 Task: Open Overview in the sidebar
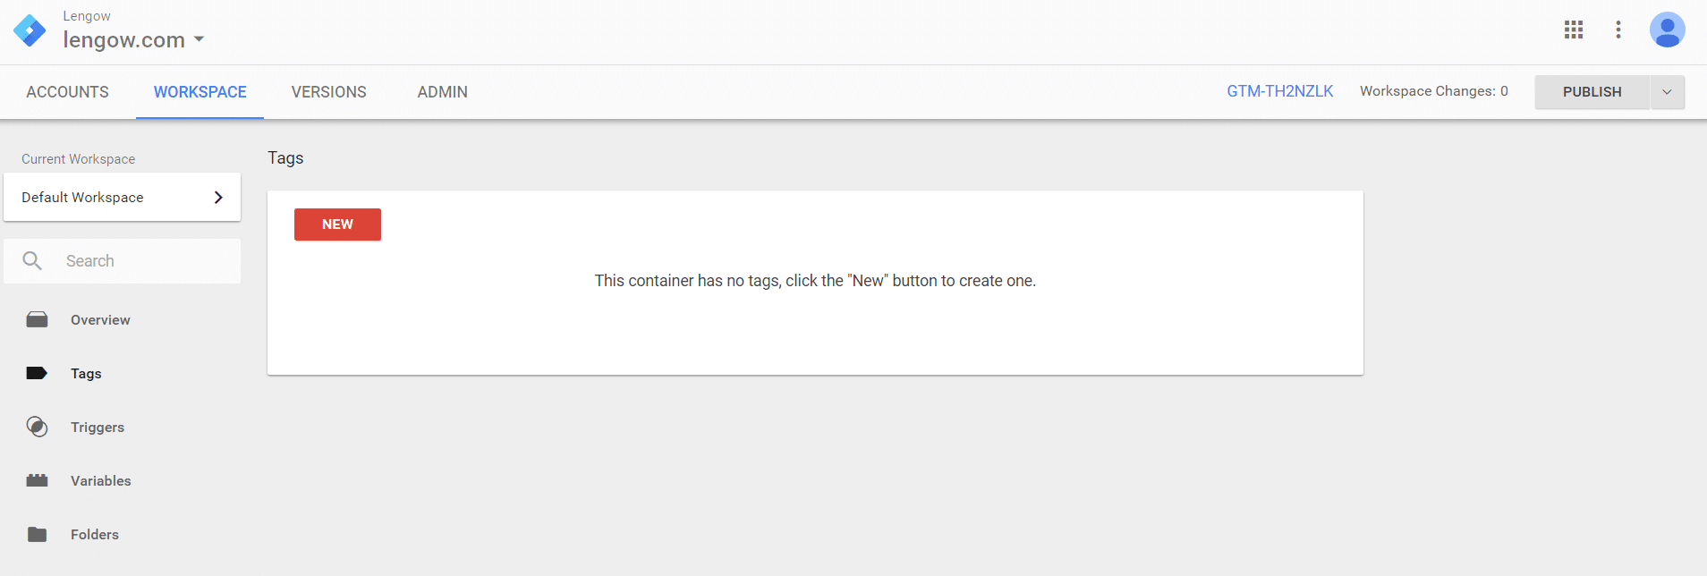[100, 320]
